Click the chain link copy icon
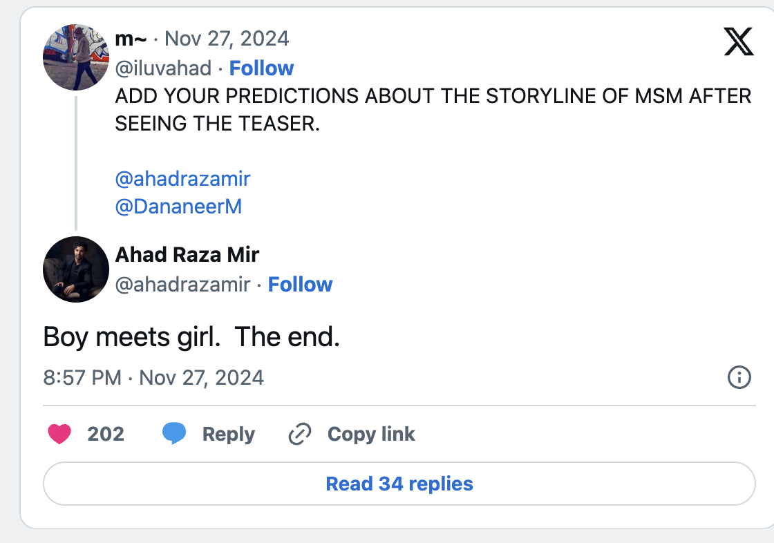The height and width of the screenshot is (543, 774). [x=299, y=435]
